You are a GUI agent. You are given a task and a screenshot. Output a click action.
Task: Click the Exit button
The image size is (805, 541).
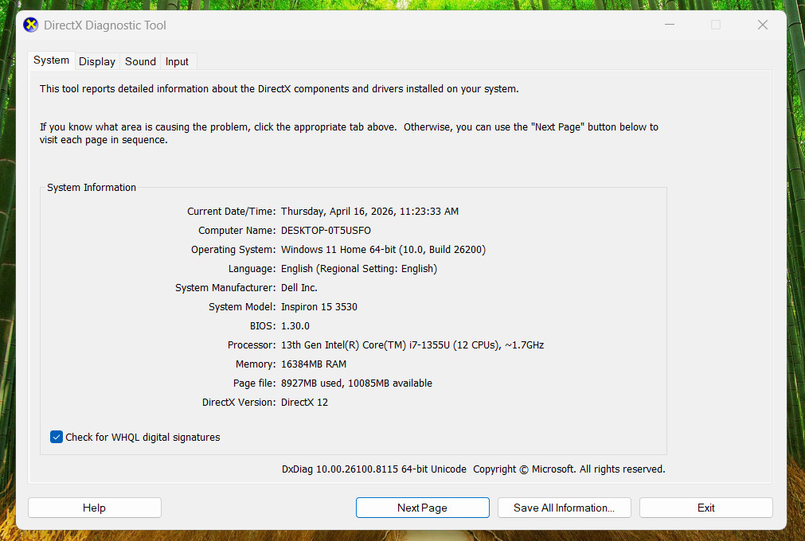click(706, 508)
